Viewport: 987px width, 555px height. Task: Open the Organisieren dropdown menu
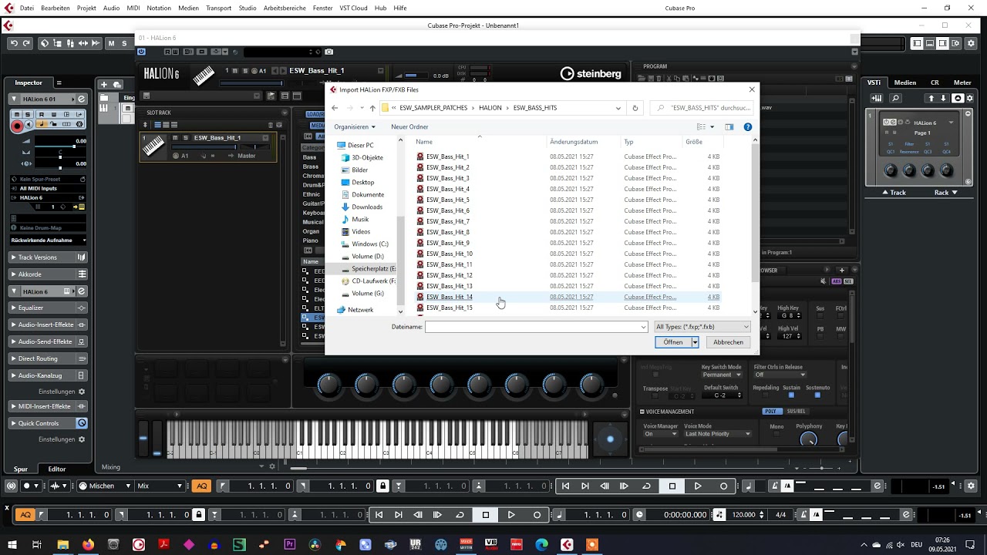[x=355, y=126]
